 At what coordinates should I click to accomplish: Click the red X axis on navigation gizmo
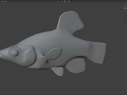pyautogui.click(x=123, y=8)
